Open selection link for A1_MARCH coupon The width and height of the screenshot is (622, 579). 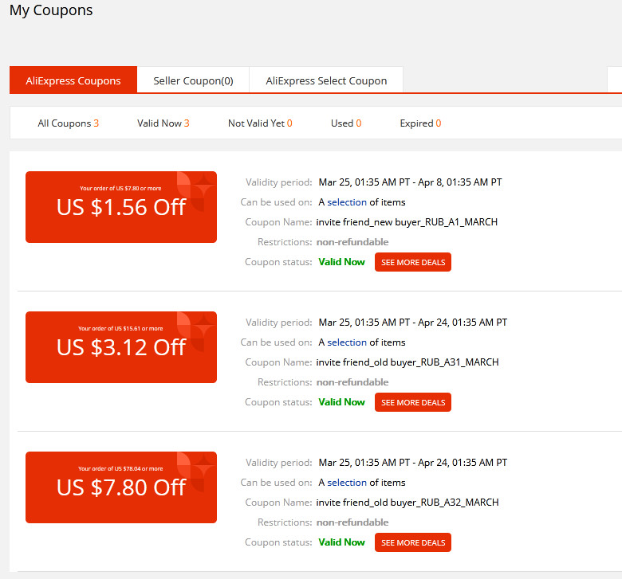pyautogui.click(x=347, y=202)
